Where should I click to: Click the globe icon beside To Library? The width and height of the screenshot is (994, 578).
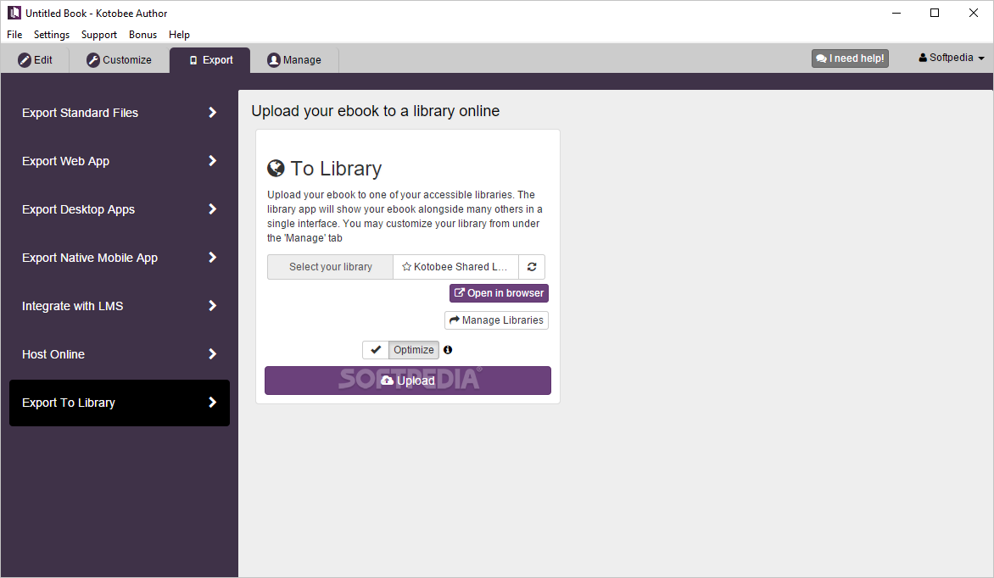276,168
